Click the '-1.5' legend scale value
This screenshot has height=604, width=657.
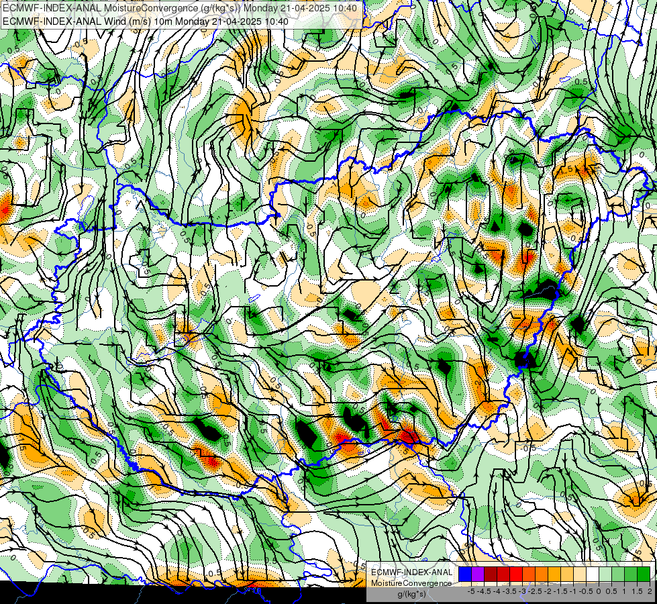[560, 591]
